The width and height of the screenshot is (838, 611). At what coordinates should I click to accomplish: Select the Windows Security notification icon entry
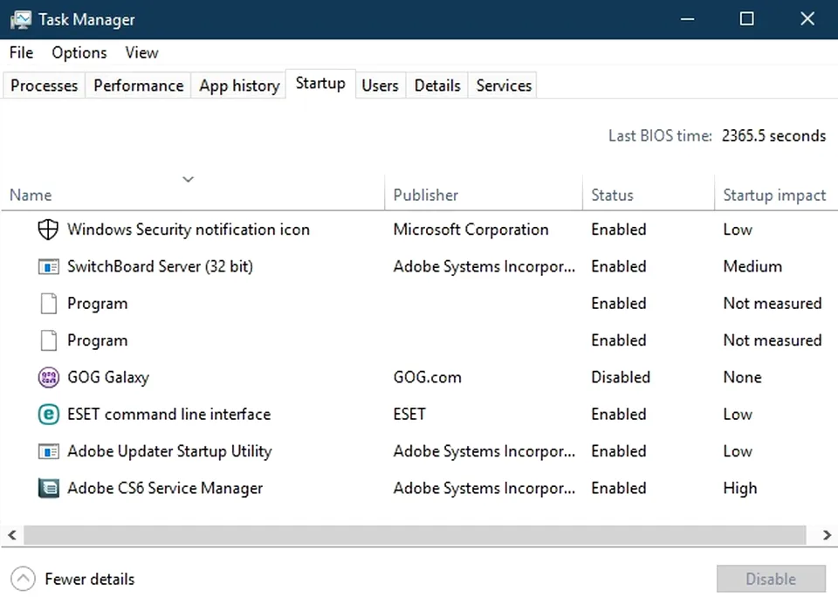[x=419, y=230]
